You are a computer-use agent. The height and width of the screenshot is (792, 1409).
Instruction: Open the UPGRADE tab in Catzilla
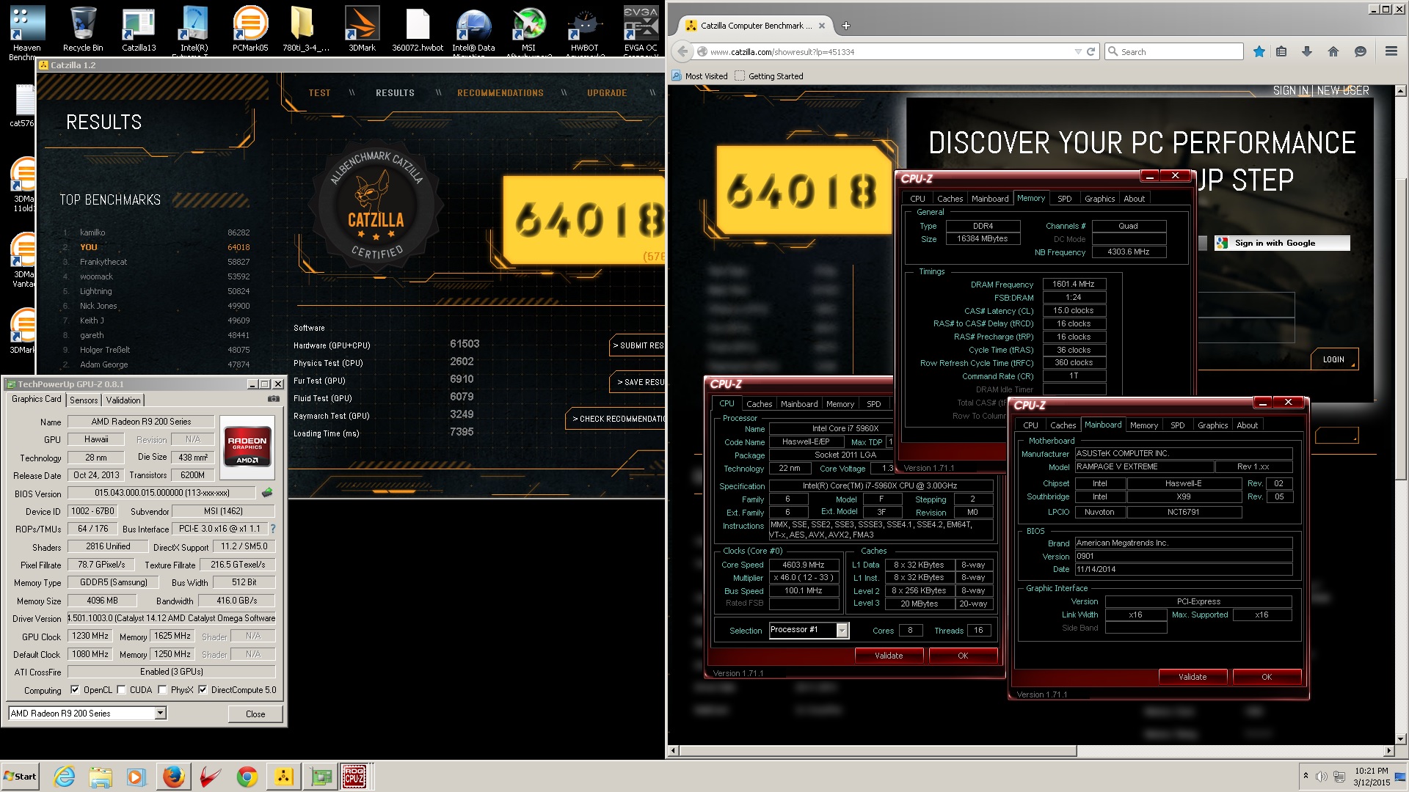click(607, 93)
